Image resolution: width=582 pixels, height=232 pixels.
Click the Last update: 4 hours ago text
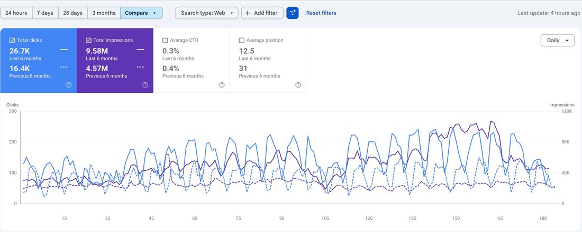(x=549, y=13)
